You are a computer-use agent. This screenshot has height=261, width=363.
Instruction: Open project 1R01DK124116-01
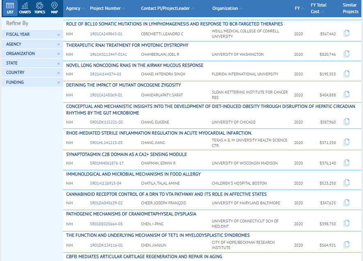tap(106, 245)
